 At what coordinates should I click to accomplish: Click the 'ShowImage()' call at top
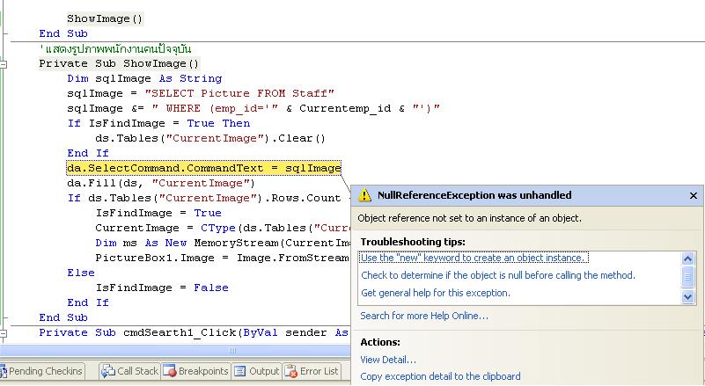tap(105, 18)
